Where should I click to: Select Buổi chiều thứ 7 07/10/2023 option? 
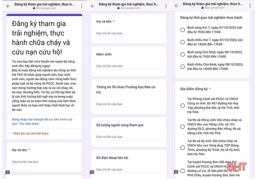click(x=183, y=42)
